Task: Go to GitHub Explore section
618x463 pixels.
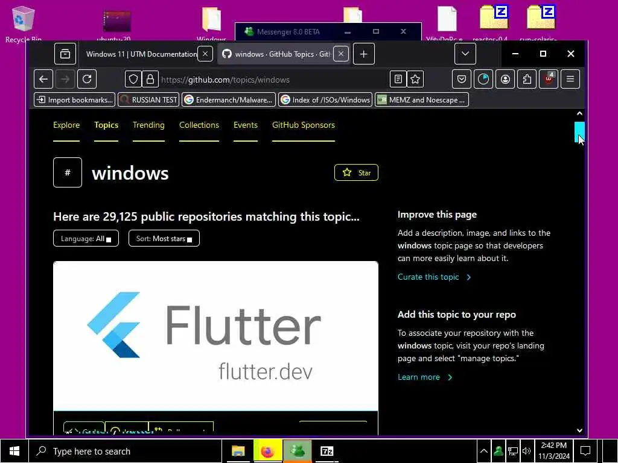Action: point(66,125)
